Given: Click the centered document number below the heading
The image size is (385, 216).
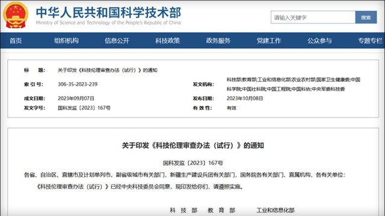Looking at the screenshot, I should tap(192, 163).
